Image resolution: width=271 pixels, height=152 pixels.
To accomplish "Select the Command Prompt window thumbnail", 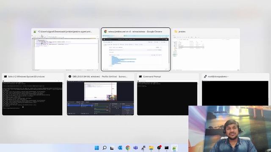I will [168, 94].
